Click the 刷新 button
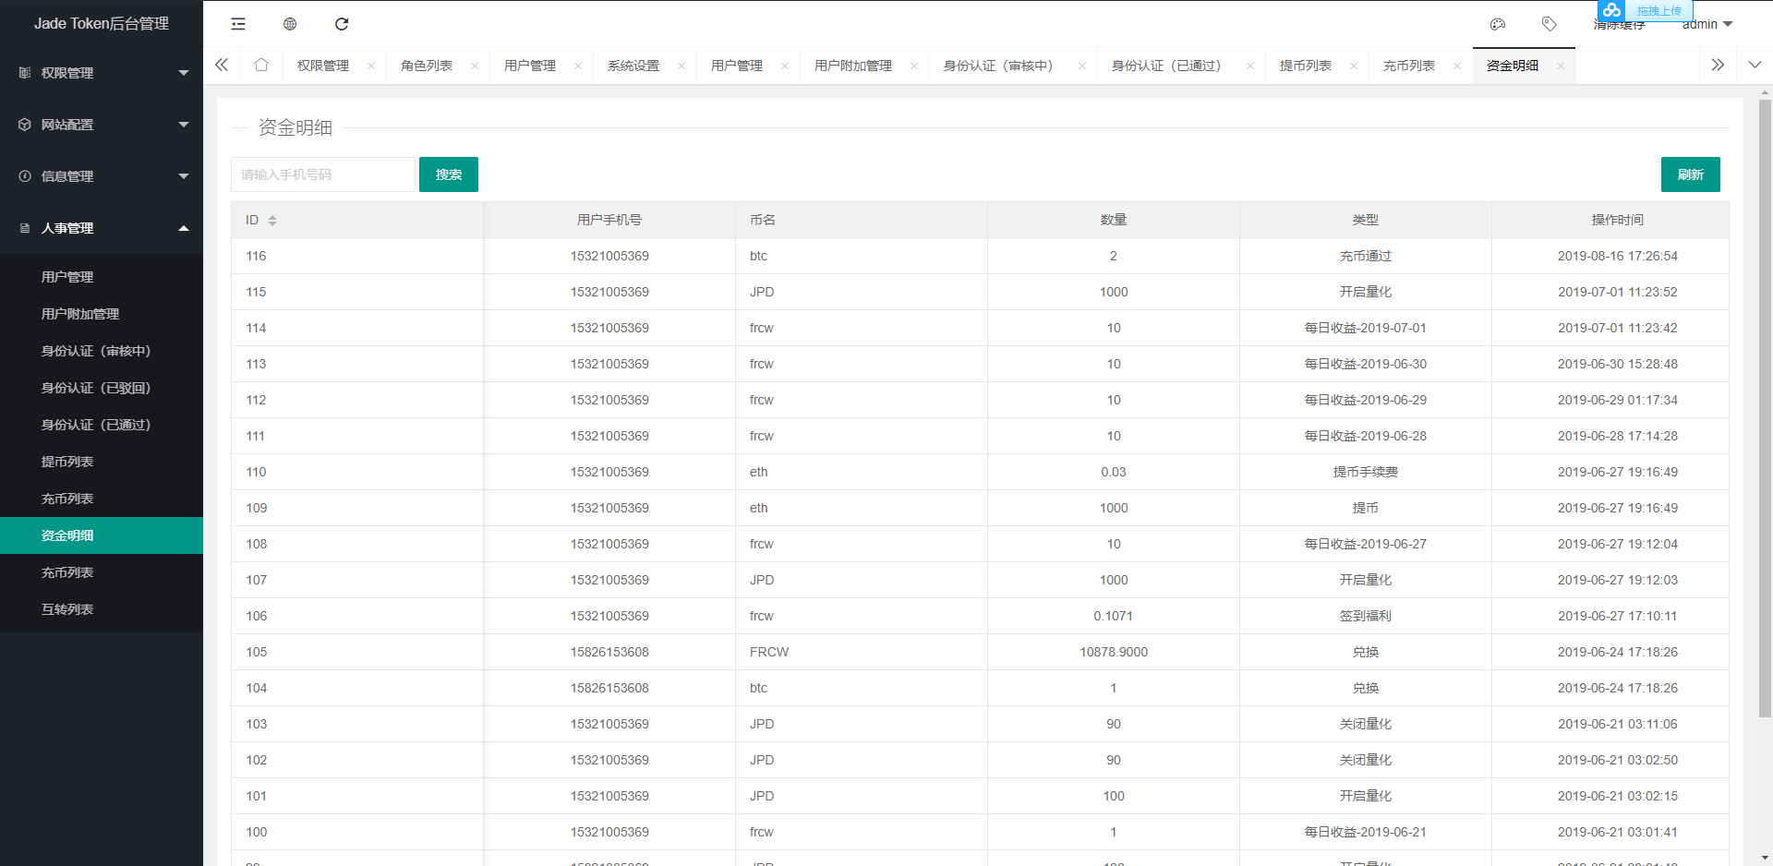This screenshot has height=866, width=1773. coord(1690,174)
